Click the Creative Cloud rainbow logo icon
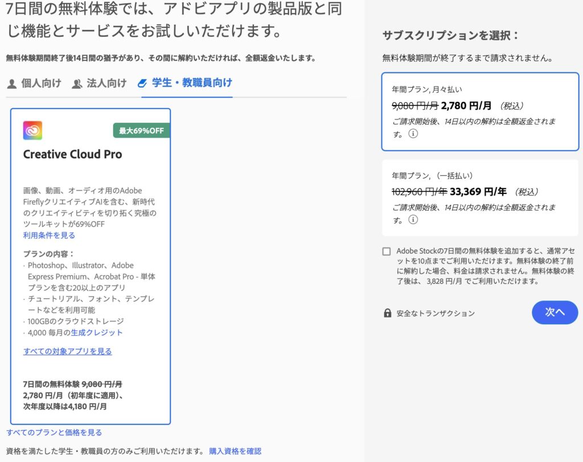Viewport: 583px width, 462px height. point(32,130)
